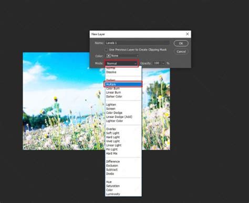Choose Multiply blend mode
Viewport: 249px width, 203px height.
point(123,84)
